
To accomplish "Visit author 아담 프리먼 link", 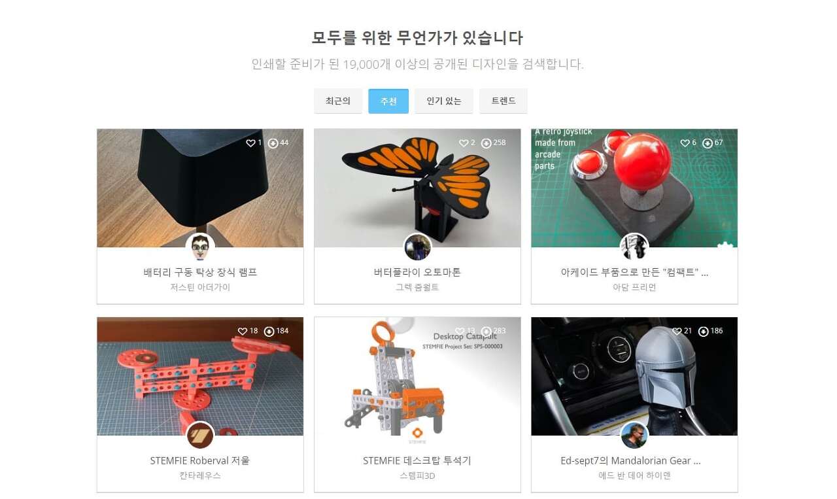I will coord(634,288).
